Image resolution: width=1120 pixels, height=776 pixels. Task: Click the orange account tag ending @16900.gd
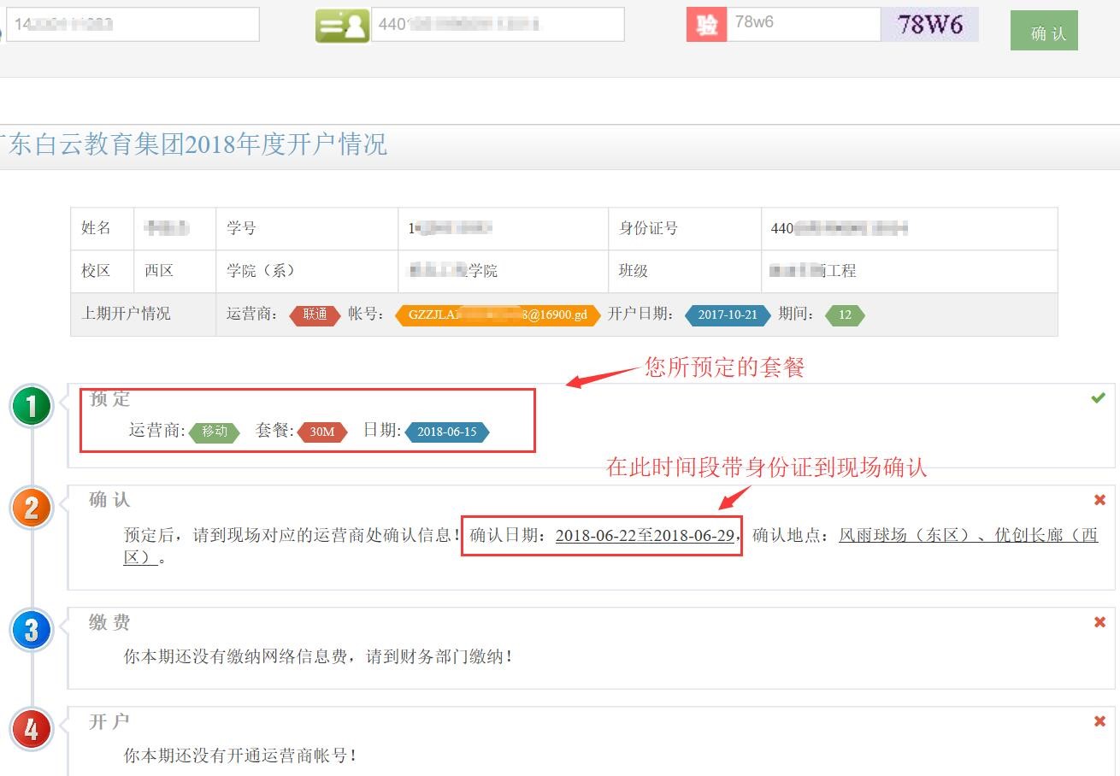(498, 315)
